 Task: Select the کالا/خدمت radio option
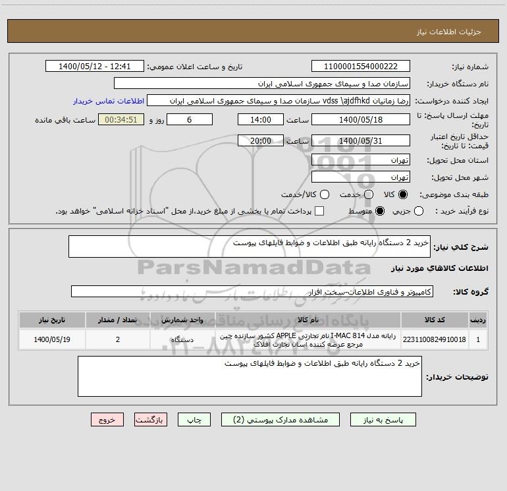point(325,194)
